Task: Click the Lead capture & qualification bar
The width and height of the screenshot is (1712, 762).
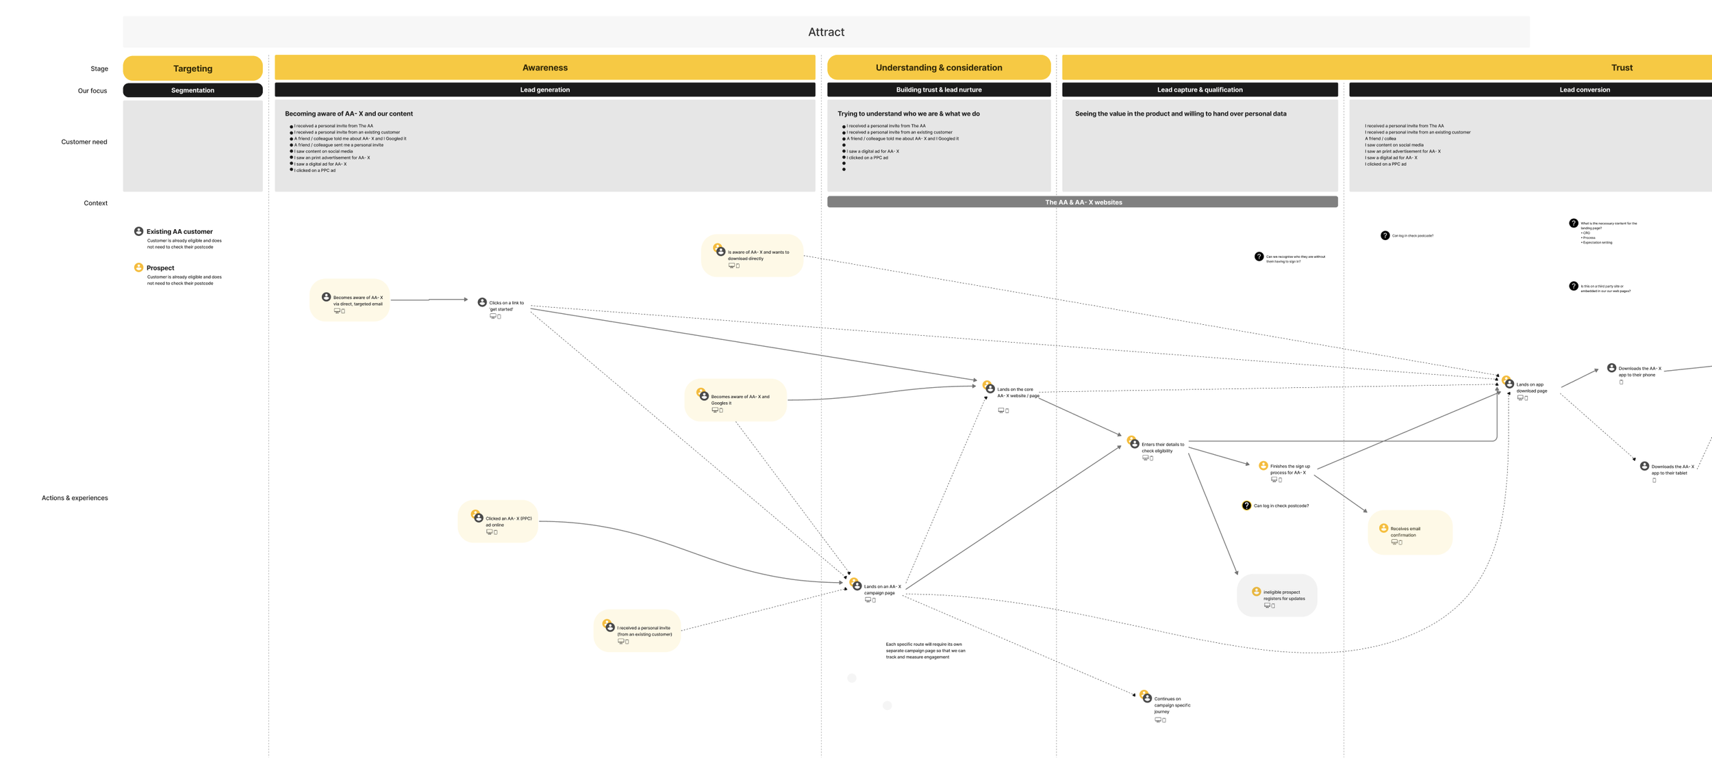Action: 1199,90
